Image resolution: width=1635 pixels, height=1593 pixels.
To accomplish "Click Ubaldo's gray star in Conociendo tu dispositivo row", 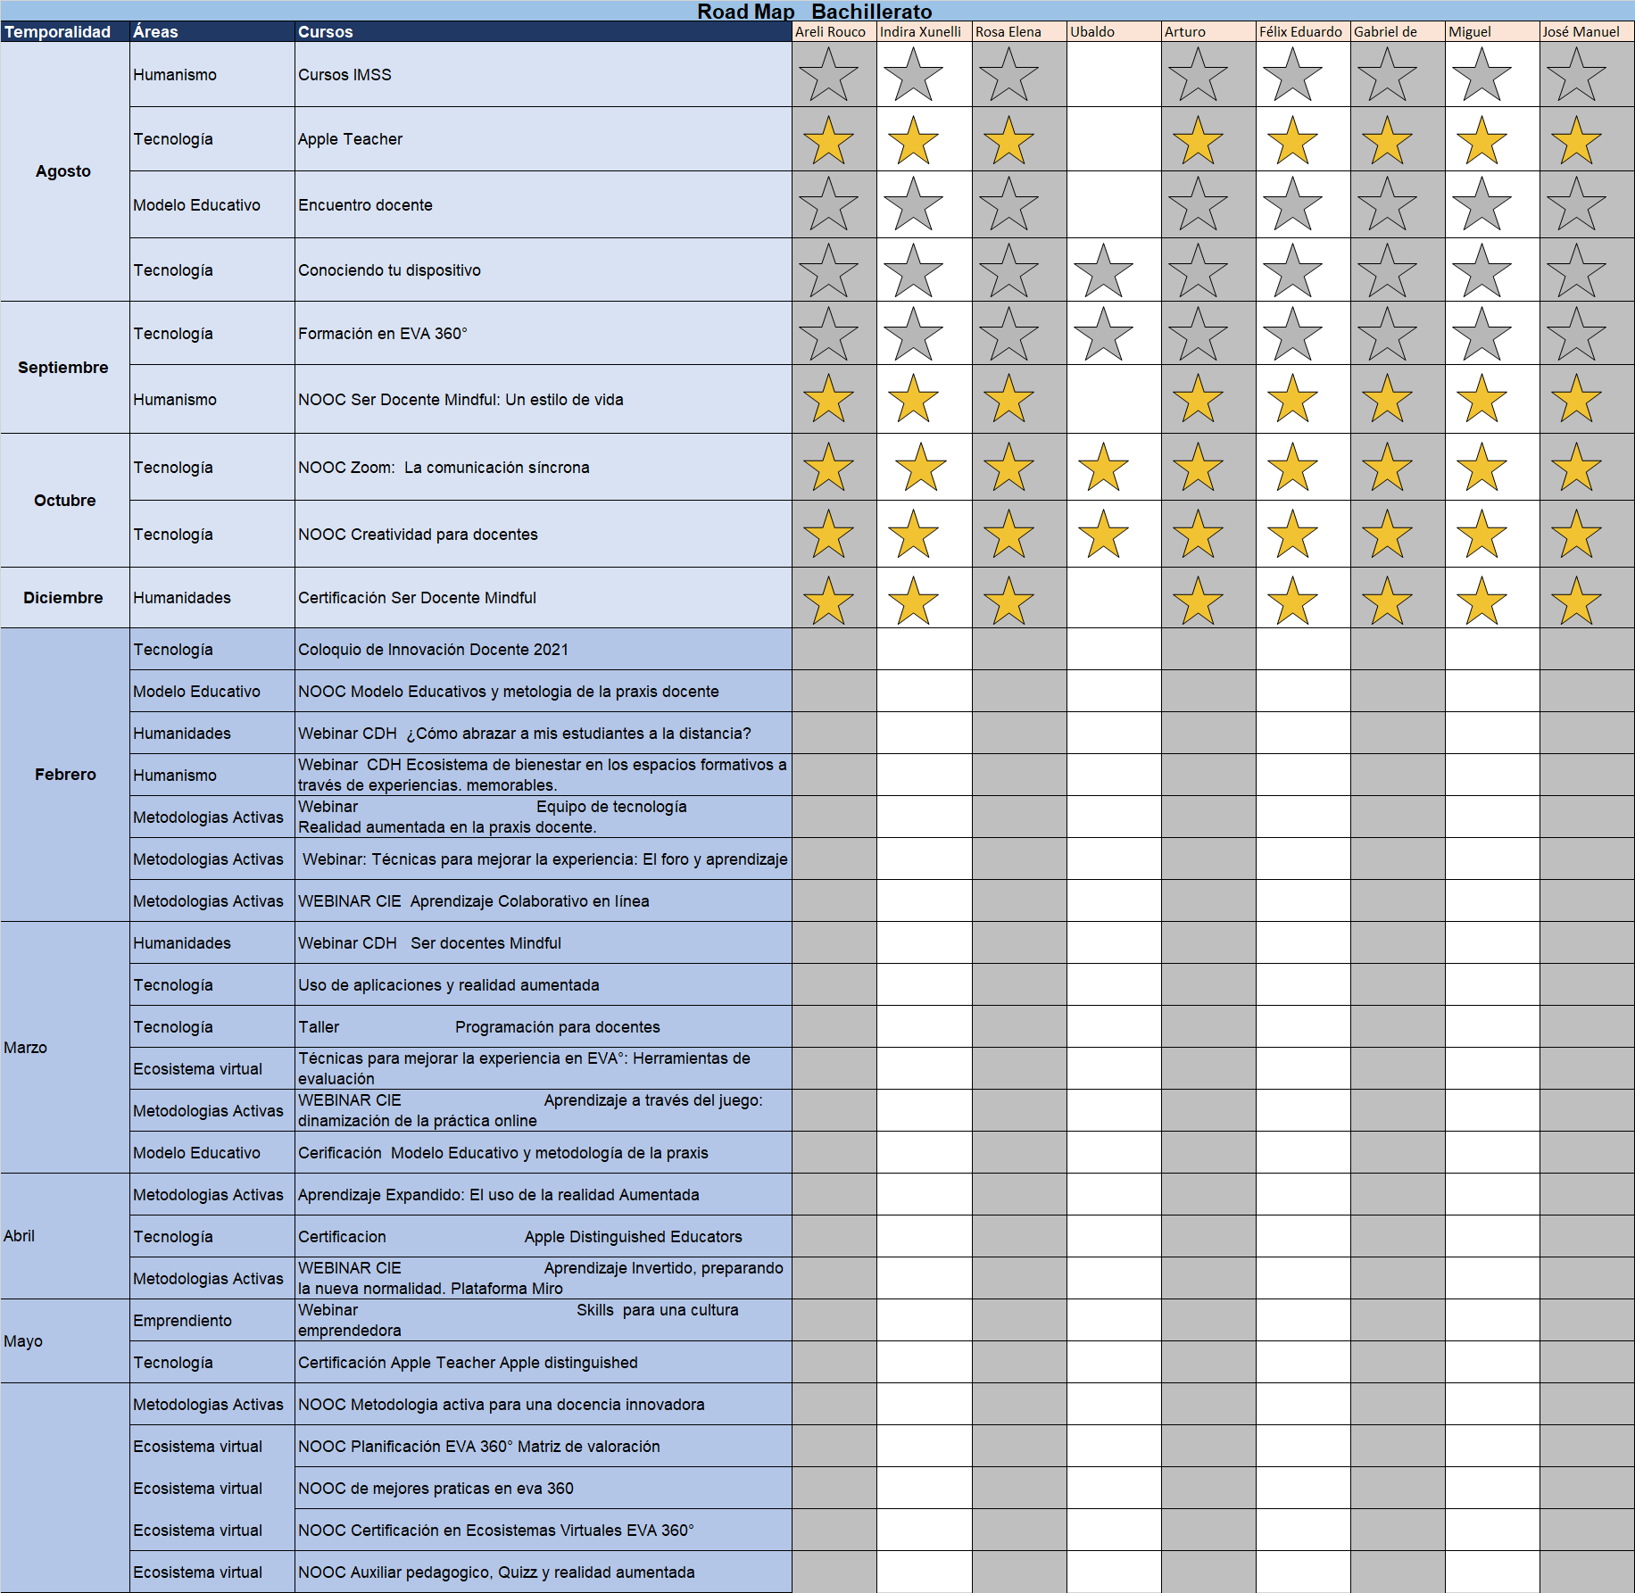I will point(1103,270).
